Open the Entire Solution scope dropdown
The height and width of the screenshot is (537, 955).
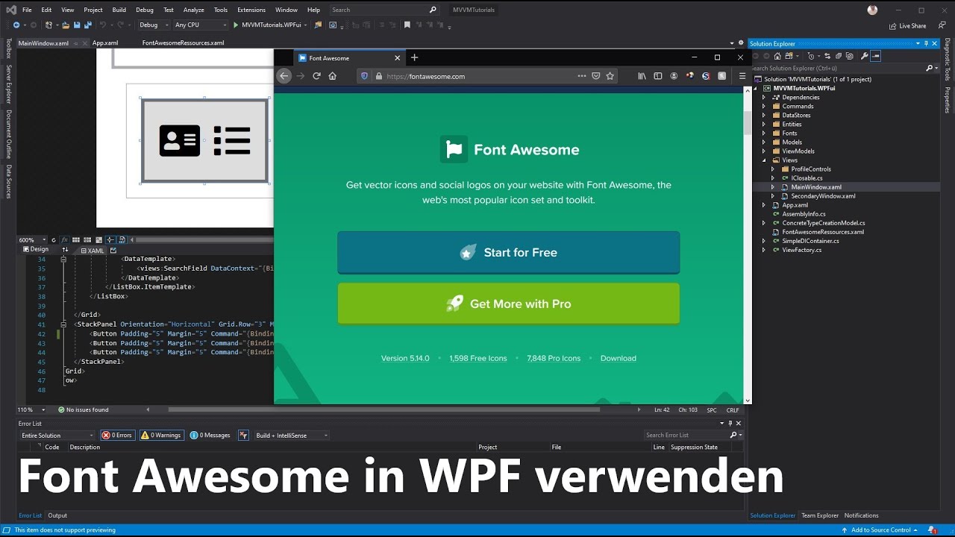pyautogui.click(x=57, y=435)
